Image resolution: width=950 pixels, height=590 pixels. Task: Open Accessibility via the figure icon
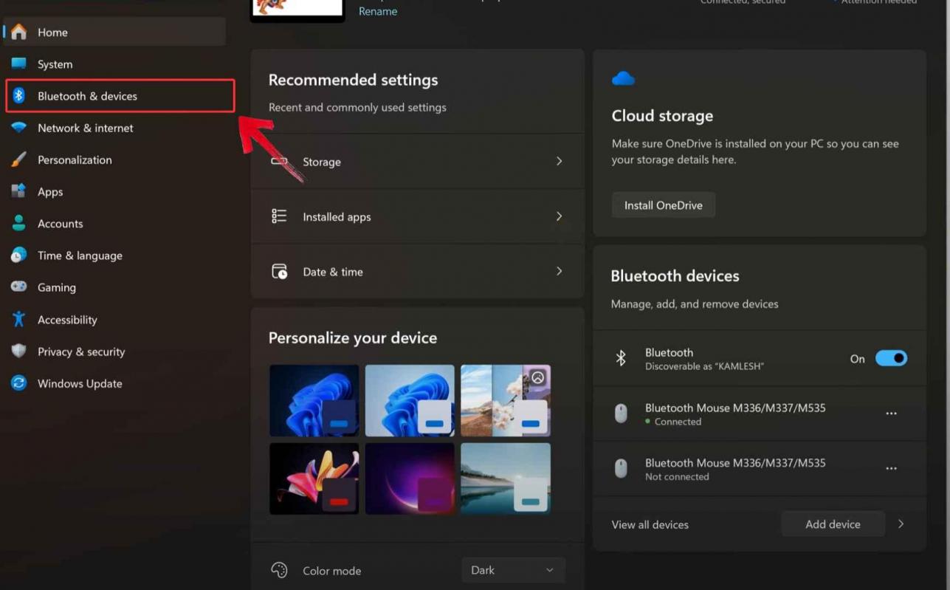[18, 319]
